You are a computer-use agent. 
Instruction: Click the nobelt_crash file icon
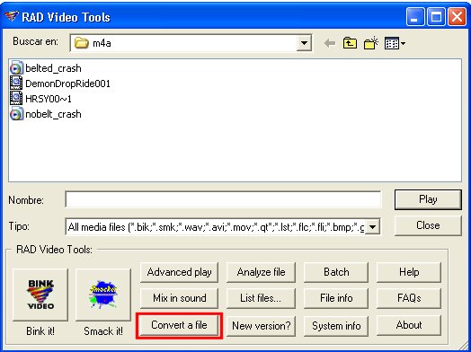coord(16,114)
